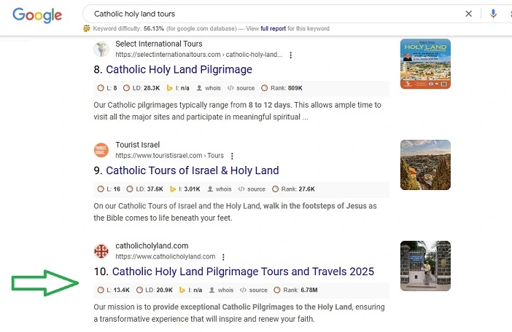This screenshot has width=512, height=332.
Task: Click the L: 13.4K metric
Action: point(114,290)
